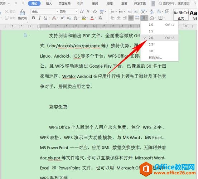Click the highlighter color swatch icon
Screen dimensions: 198x179
coord(83,18)
